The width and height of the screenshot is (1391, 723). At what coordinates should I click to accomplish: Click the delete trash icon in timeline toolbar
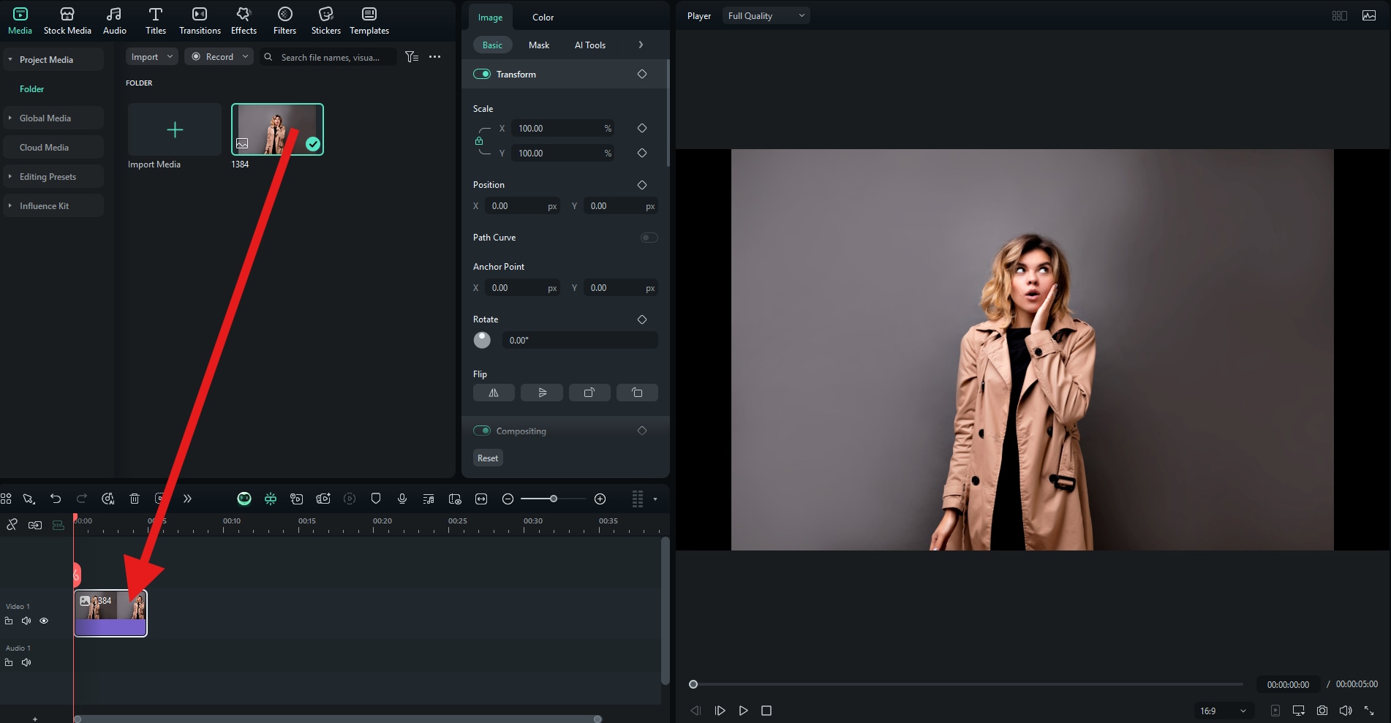(x=135, y=499)
